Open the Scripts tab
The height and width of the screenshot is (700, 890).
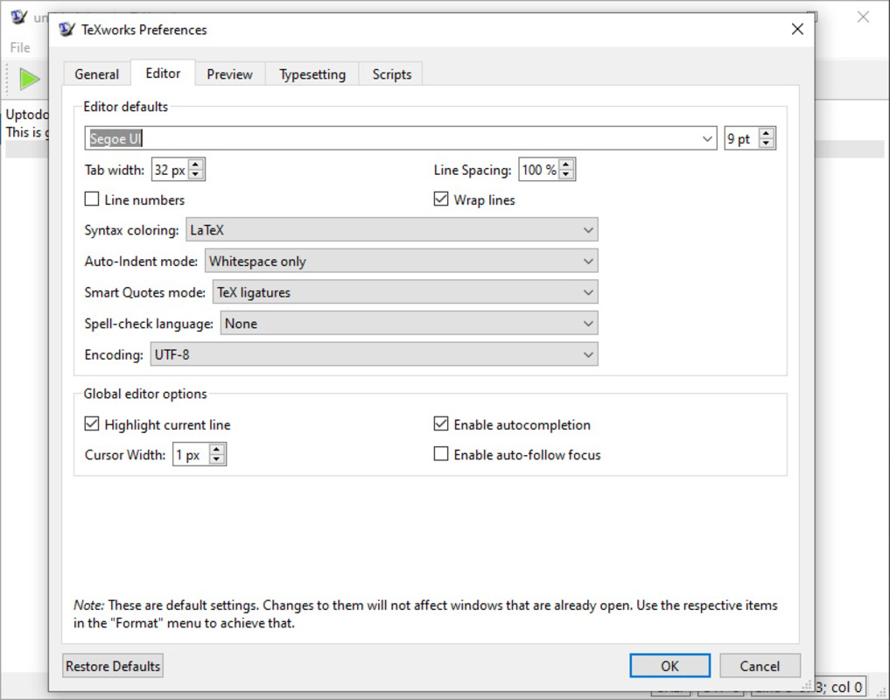pos(392,74)
